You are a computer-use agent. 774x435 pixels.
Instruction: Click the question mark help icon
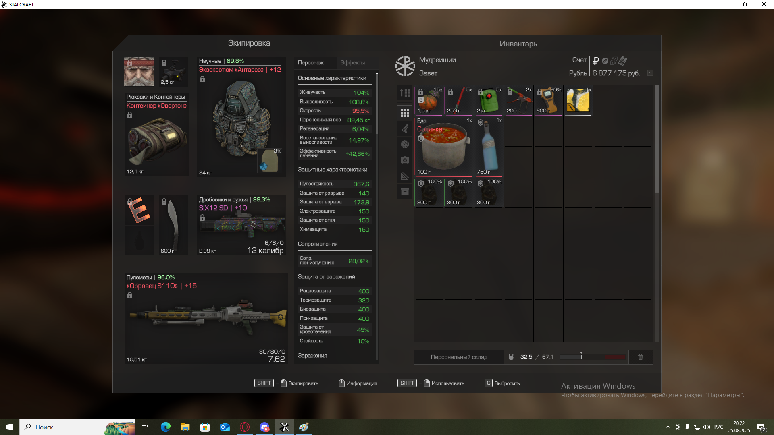[650, 73]
